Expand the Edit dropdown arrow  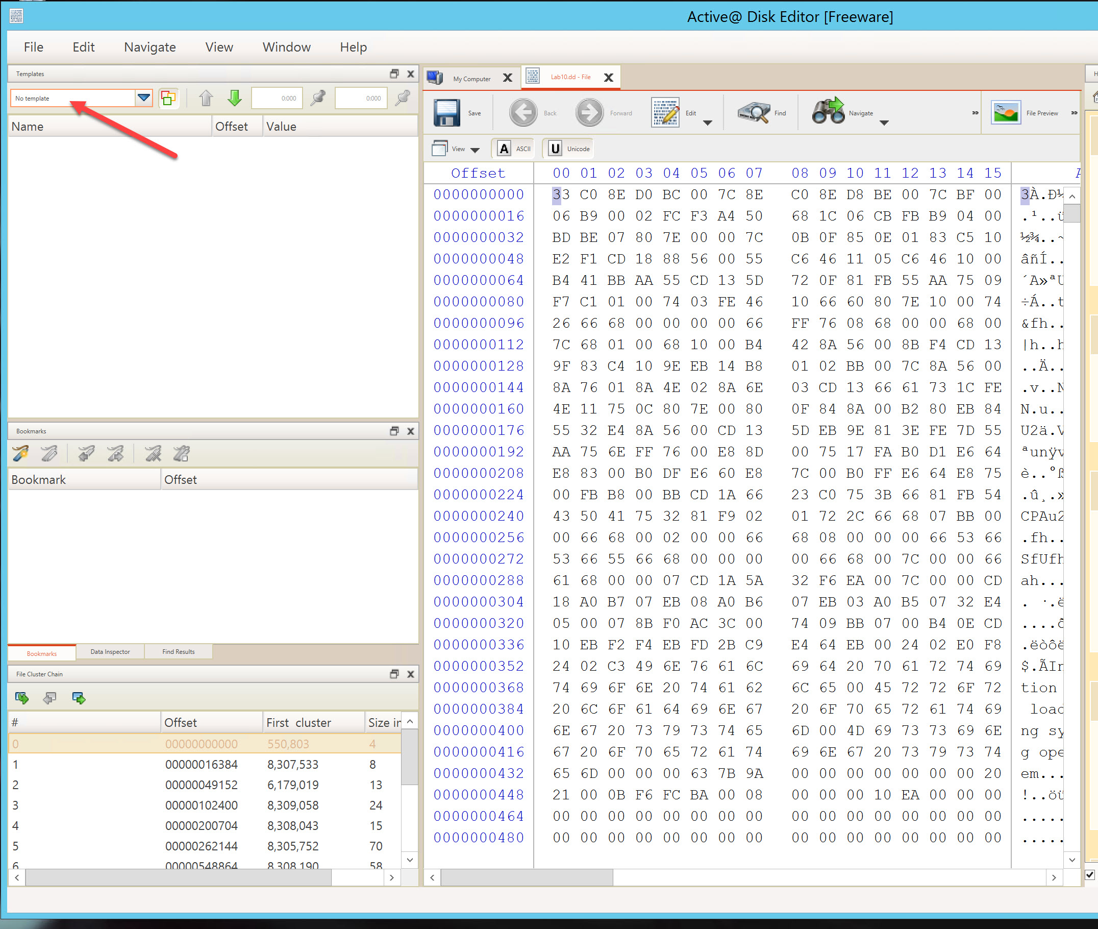pyautogui.click(x=708, y=123)
